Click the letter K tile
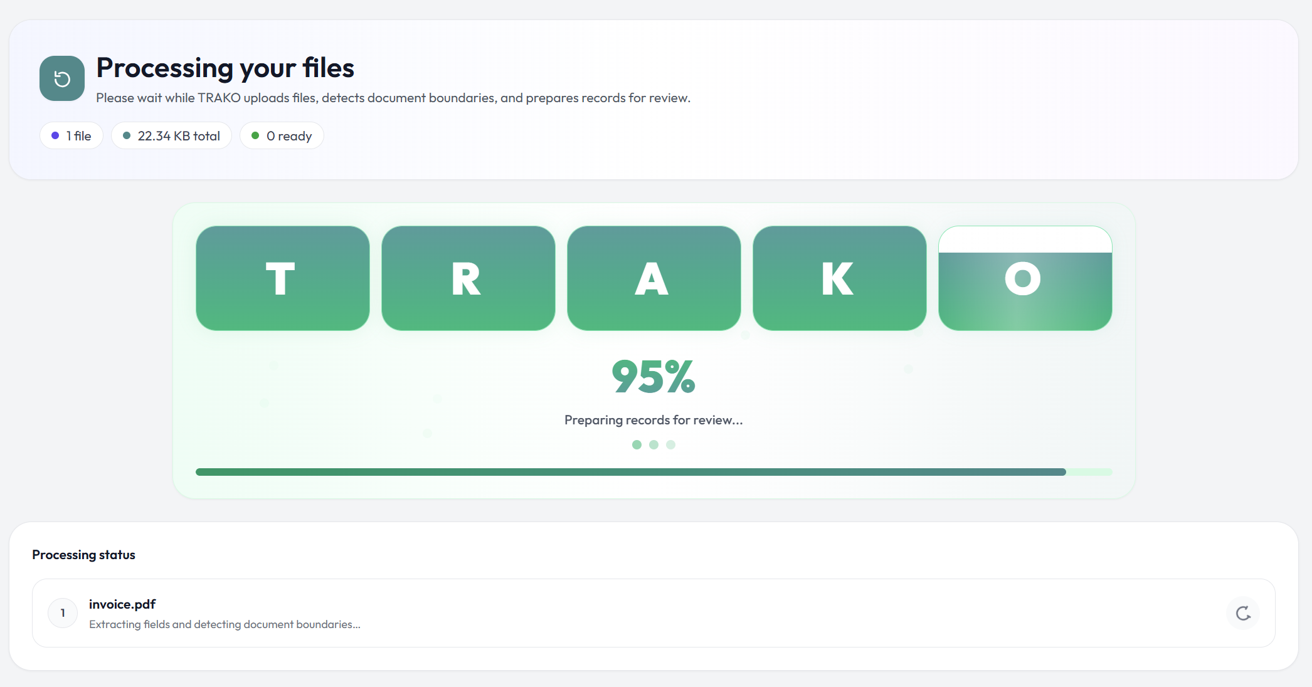 pyautogui.click(x=839, y=278)
